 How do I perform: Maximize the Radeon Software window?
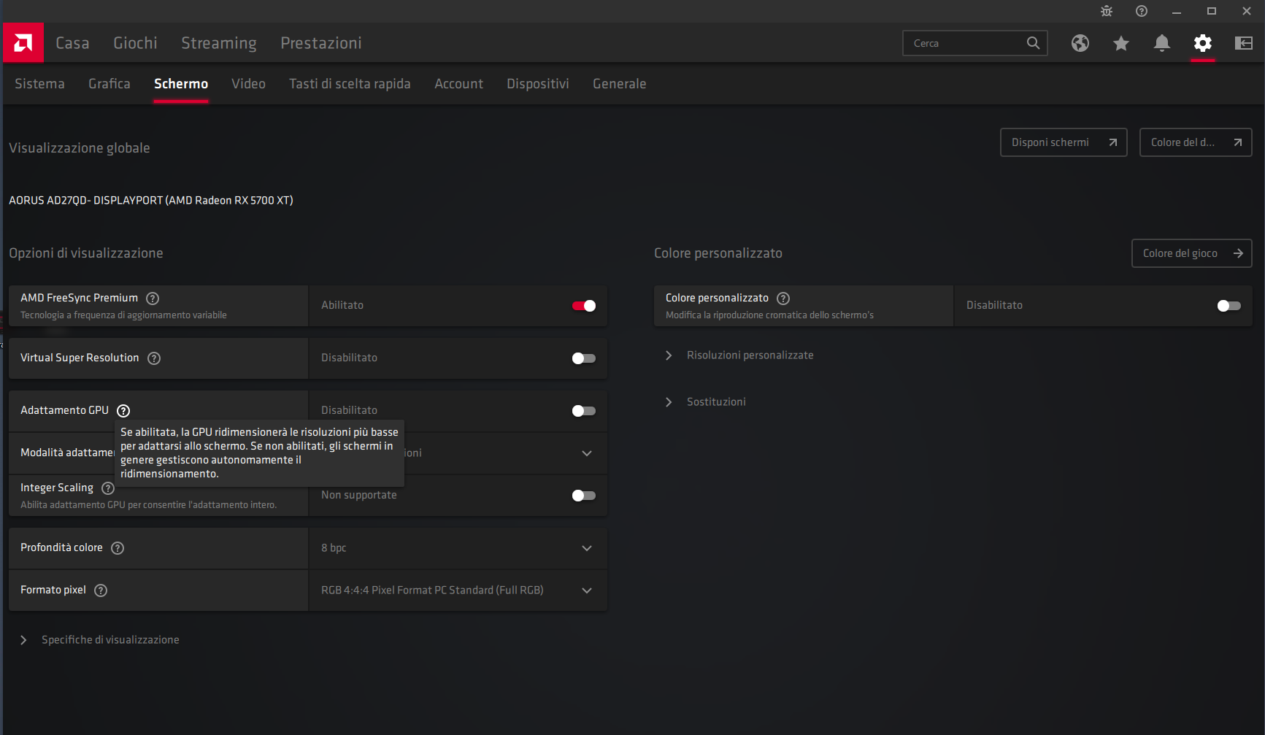click(1212, 11)
